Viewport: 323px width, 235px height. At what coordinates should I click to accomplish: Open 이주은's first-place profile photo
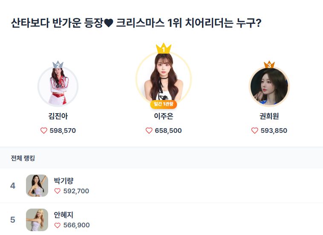point(163,79)
